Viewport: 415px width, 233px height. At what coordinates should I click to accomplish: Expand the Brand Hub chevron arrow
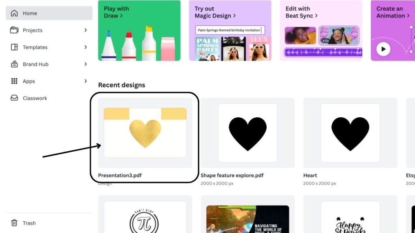(86, 64)
